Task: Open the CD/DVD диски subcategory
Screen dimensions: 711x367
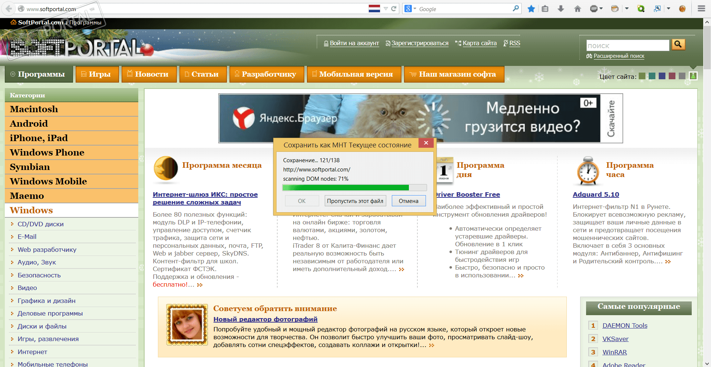Action: point(41,224)
